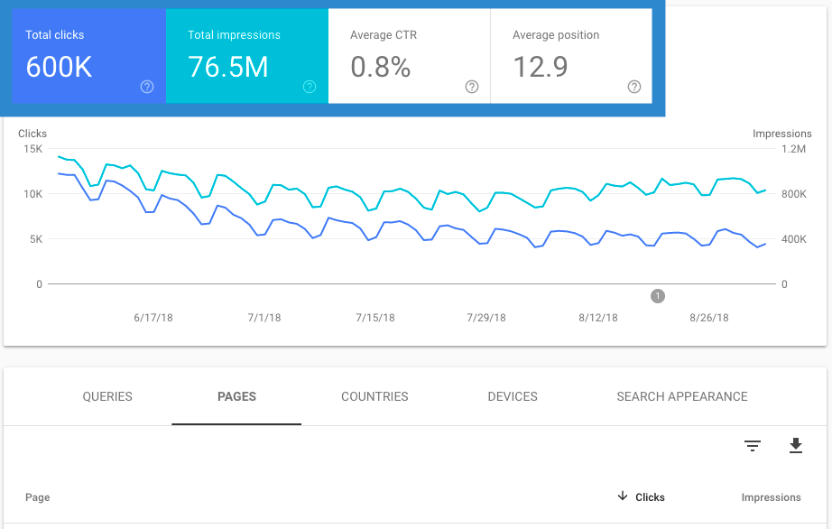The height and width of the screenshot is (529, 832).
Task: Select the SEARCH APPEARANCE tab
Action: [681, 396]
